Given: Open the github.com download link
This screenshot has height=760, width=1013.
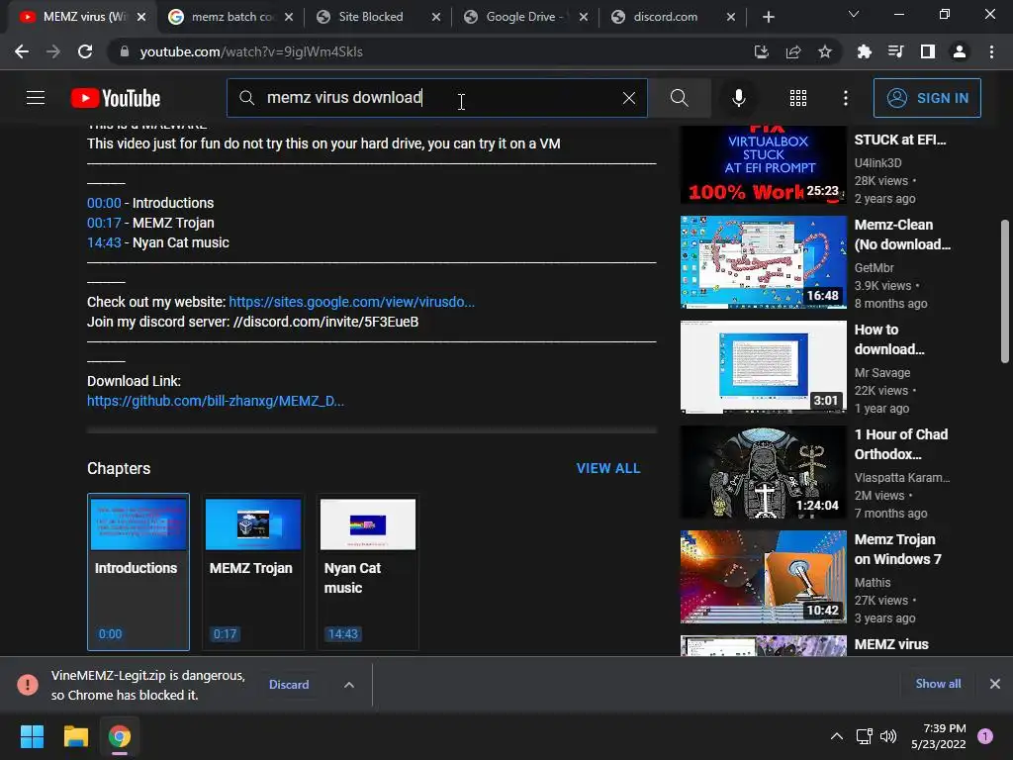Looking at the screenshot, I should click(x=215, y=401).
